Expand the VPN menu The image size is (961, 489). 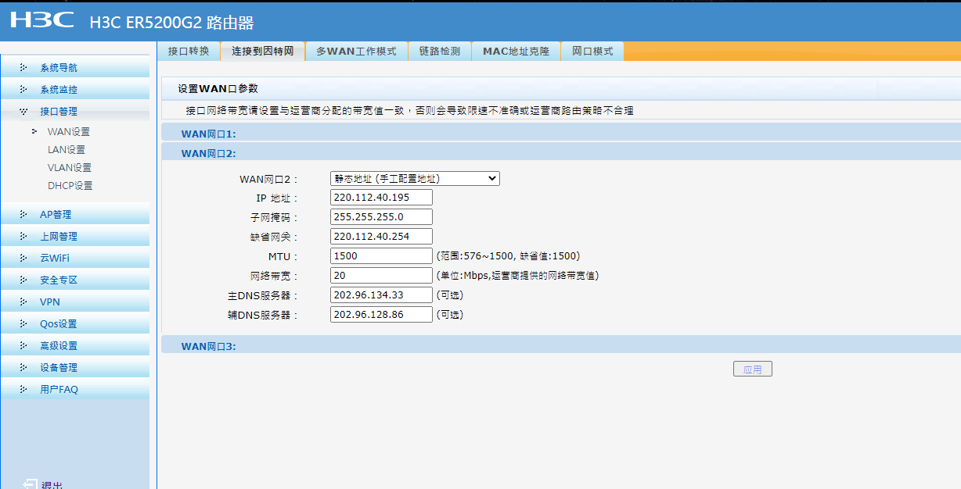point(75,302)
